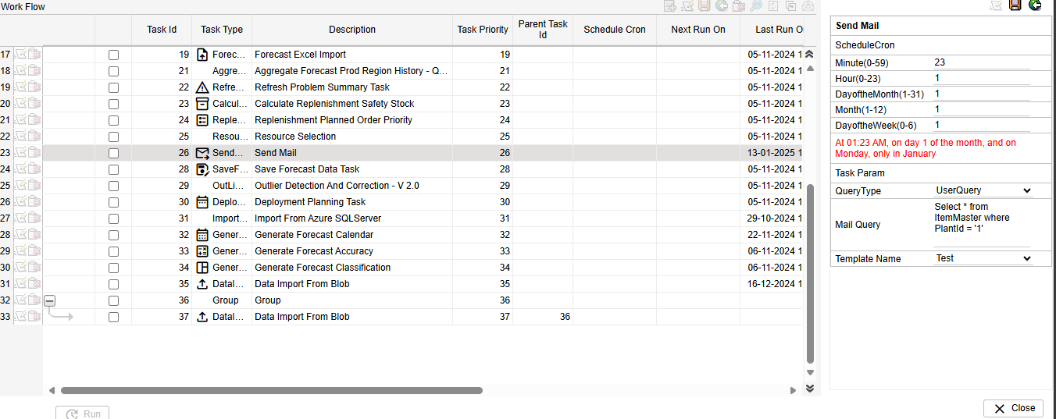Sort by Task Priority column header
1056x419 pixels.
(x=482, y=30)
